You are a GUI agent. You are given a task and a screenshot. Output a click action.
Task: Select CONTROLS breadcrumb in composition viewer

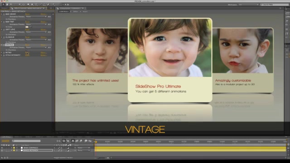coord(64,11)
